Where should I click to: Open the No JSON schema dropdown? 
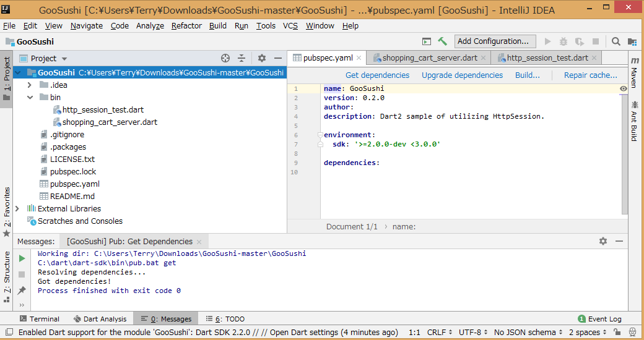point(528,332)
